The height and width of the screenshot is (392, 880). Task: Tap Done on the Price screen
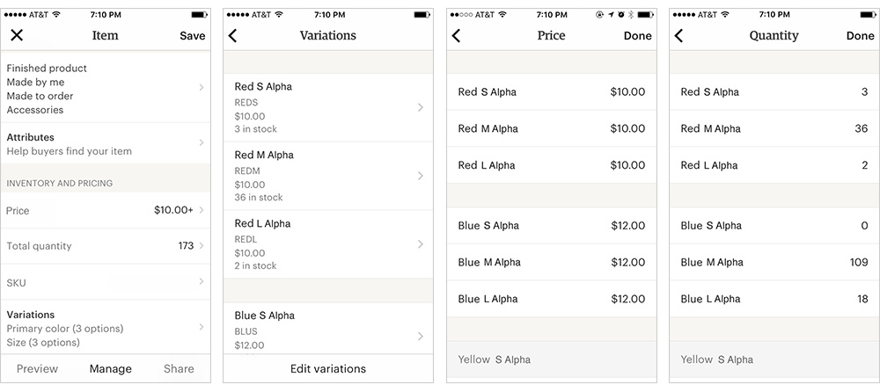click(x=637, y=36)
